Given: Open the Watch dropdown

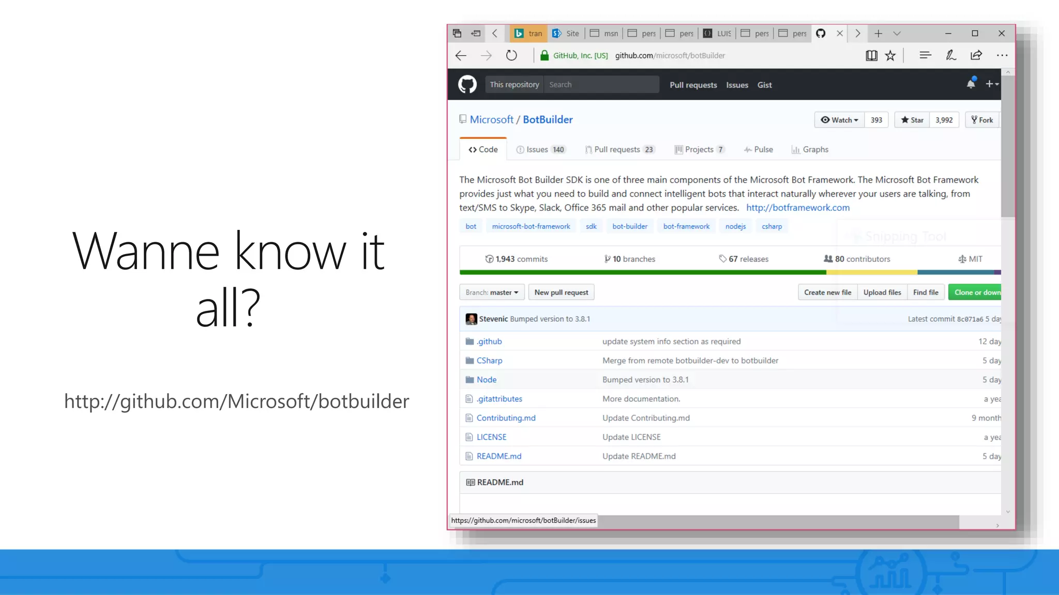Looking at the screenshot, I should click(x=839, y=120).
